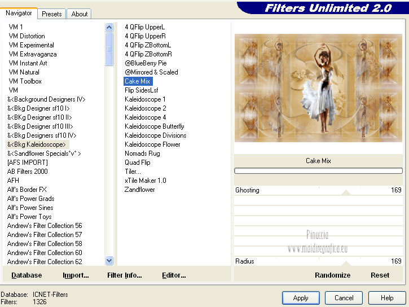Open Filter Info... dialog

point(124,275)
